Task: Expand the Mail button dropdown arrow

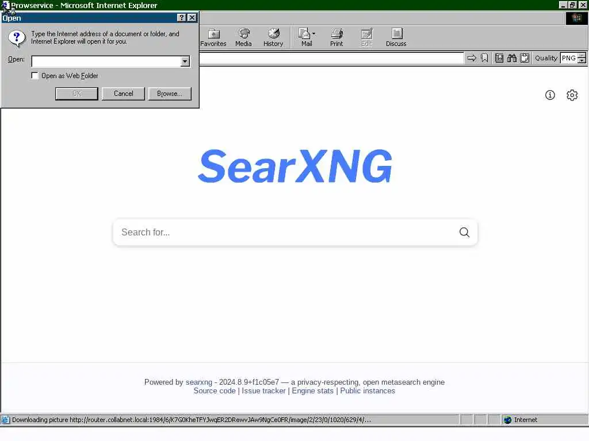Action: coord(313,34)
